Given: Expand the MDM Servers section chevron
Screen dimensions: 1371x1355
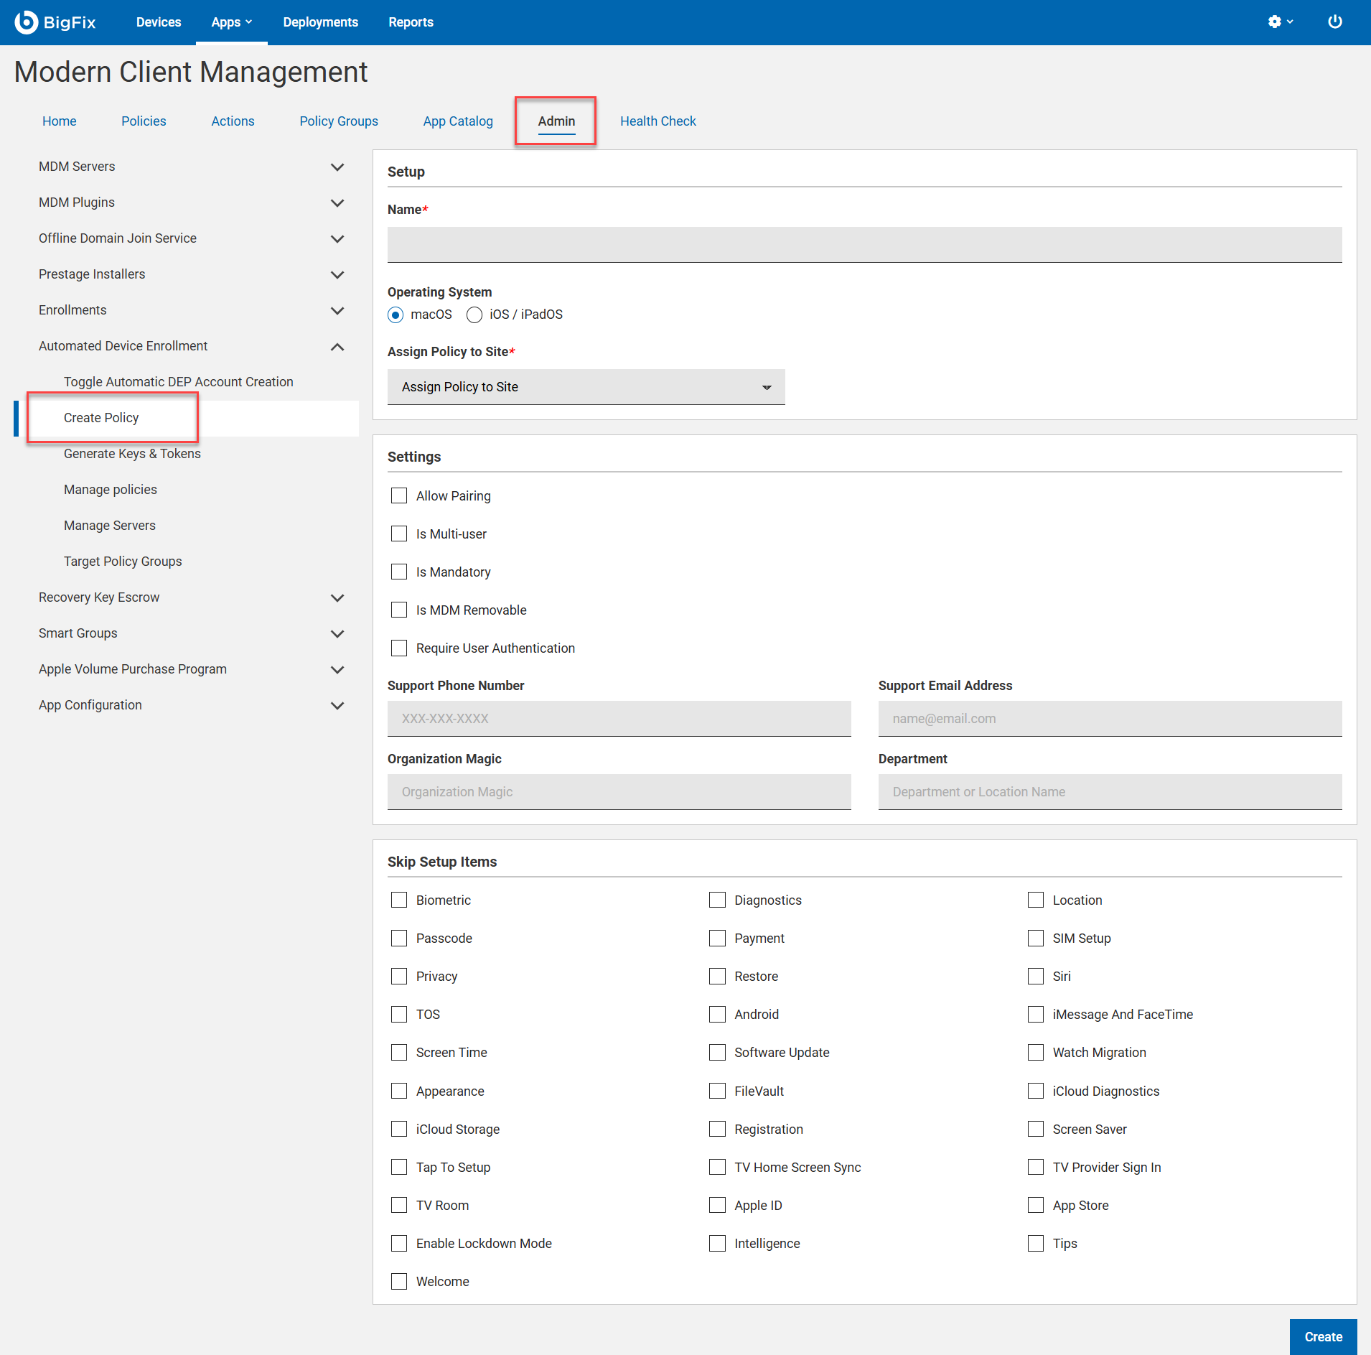Looking at the screenshot, I should point(337,167).
